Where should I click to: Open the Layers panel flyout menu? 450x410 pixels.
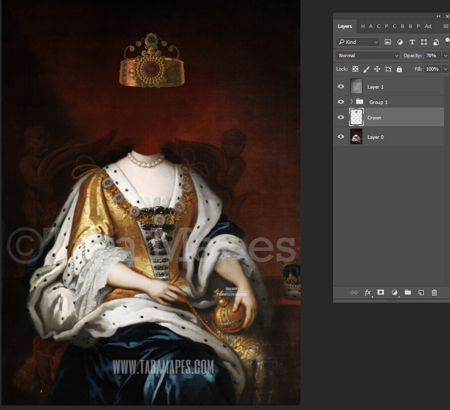pyautogui.click(x=446, y=26)
